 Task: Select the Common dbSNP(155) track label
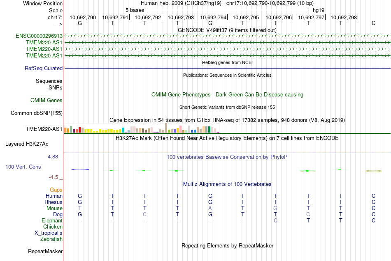tap(36, 113)
